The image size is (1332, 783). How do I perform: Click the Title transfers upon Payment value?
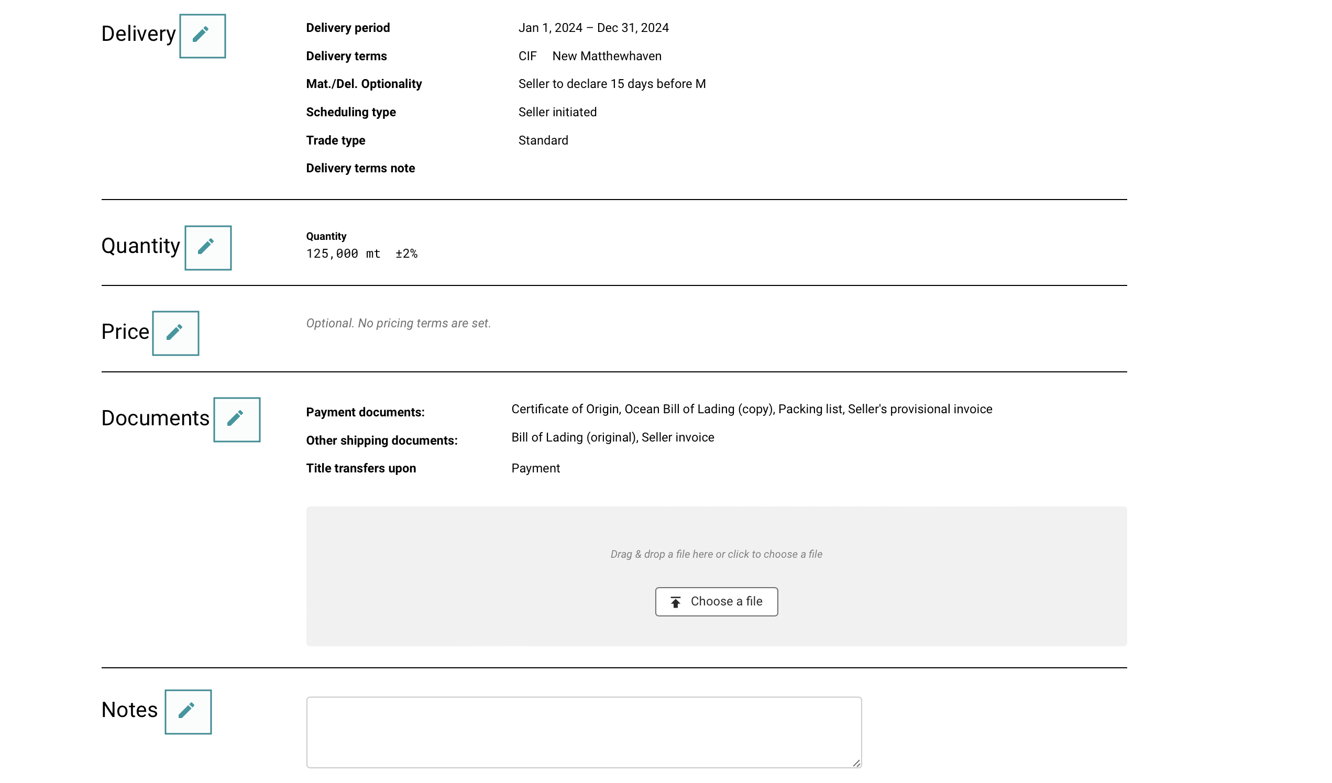[x=535, y=468]
